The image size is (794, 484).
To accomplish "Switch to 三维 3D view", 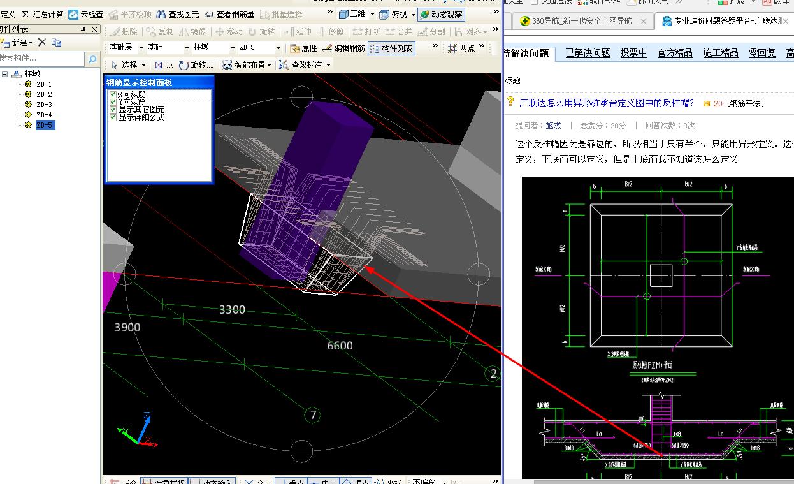I will 352,14.
